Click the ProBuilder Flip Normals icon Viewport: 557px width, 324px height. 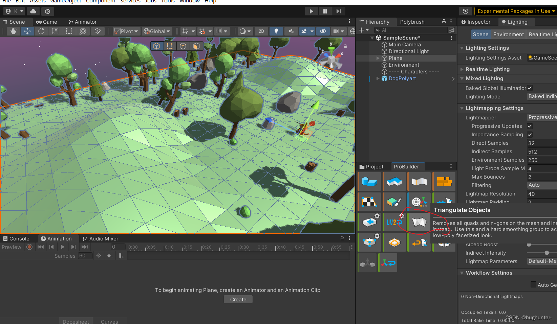coord(419,242)
